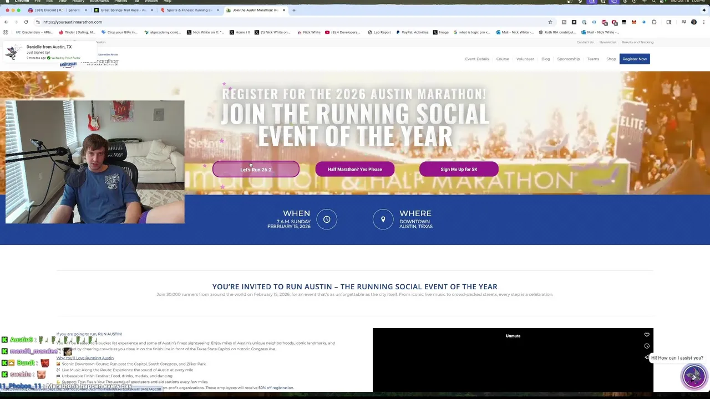710x399 pixels.
Task: Like the video with heart icon
Action: click(x=647, y=335)
